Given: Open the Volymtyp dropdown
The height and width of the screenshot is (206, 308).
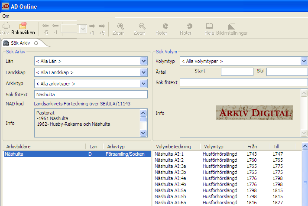Looking at the screenshot, I should click(x=304, y=61).
